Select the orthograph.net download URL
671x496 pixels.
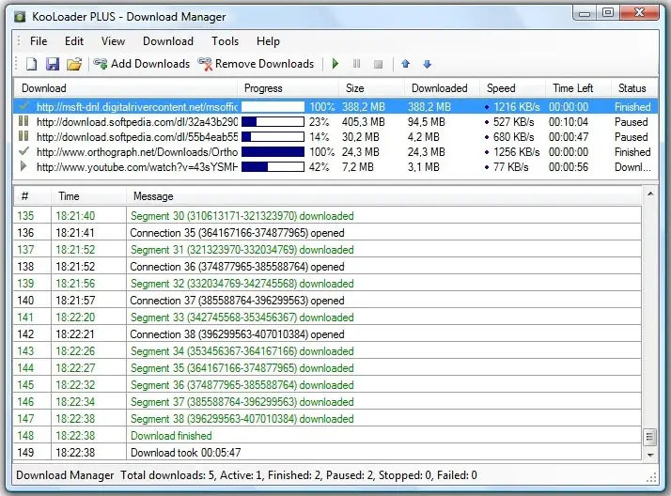[137, 152]
